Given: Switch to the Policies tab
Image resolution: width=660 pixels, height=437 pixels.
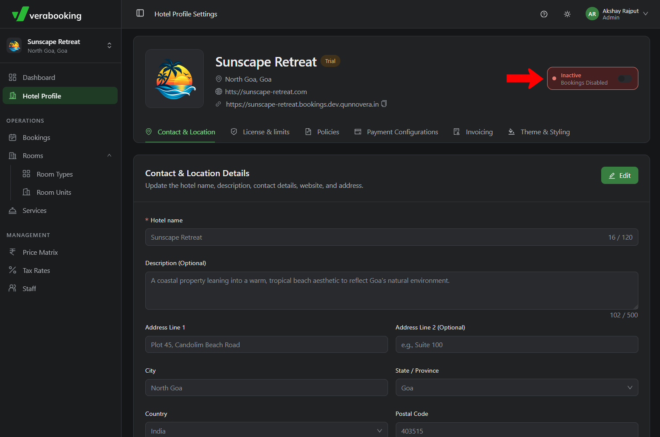Looking at the screenshot, I should (x=322, y=132).
